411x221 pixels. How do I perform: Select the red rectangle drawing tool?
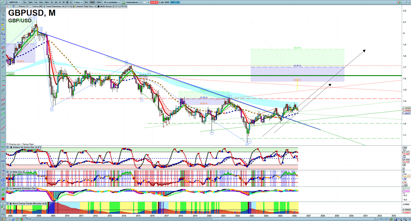pos(3,48)
